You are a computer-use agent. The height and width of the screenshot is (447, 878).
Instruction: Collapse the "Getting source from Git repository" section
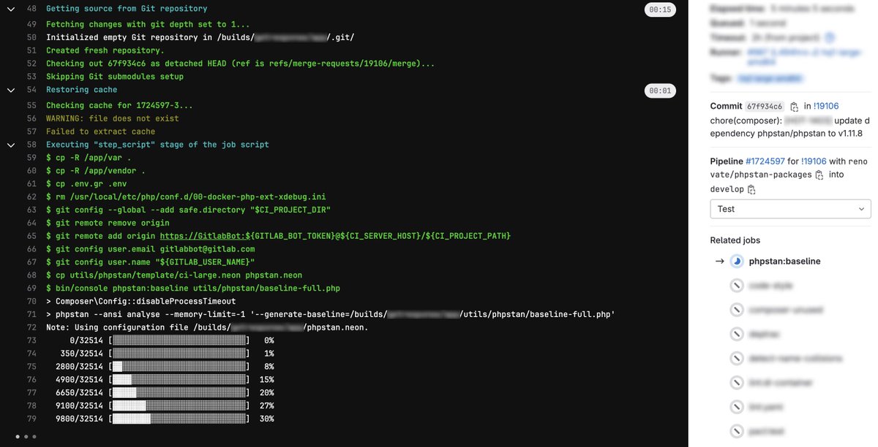tap(10, 9)
